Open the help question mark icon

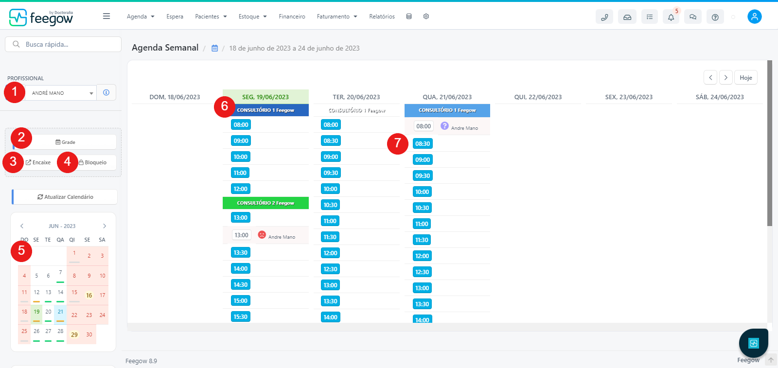click(x=715, y=17)
